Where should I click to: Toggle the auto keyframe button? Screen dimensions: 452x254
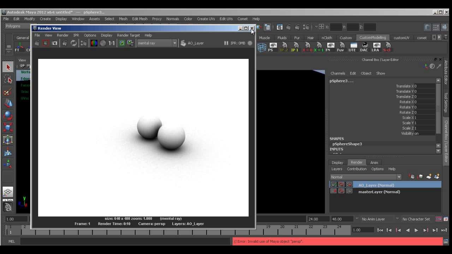(439, 219)
